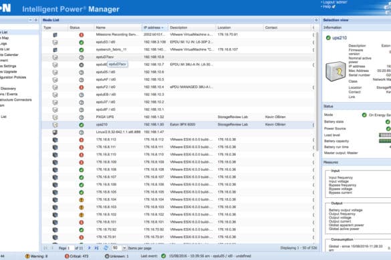Click the green Power Source indicator
Viewport: 391px width, 260px height.
(388, 129)
